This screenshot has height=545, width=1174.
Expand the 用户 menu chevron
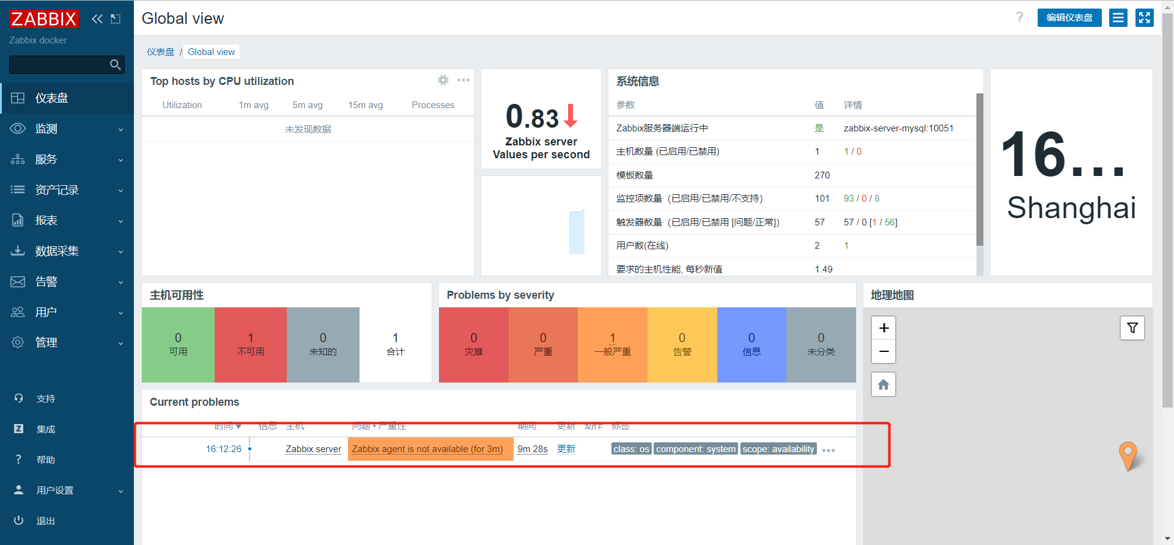click(120, 313)
